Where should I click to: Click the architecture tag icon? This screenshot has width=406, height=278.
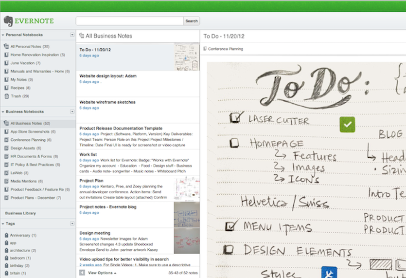click(x=6, y=250)
